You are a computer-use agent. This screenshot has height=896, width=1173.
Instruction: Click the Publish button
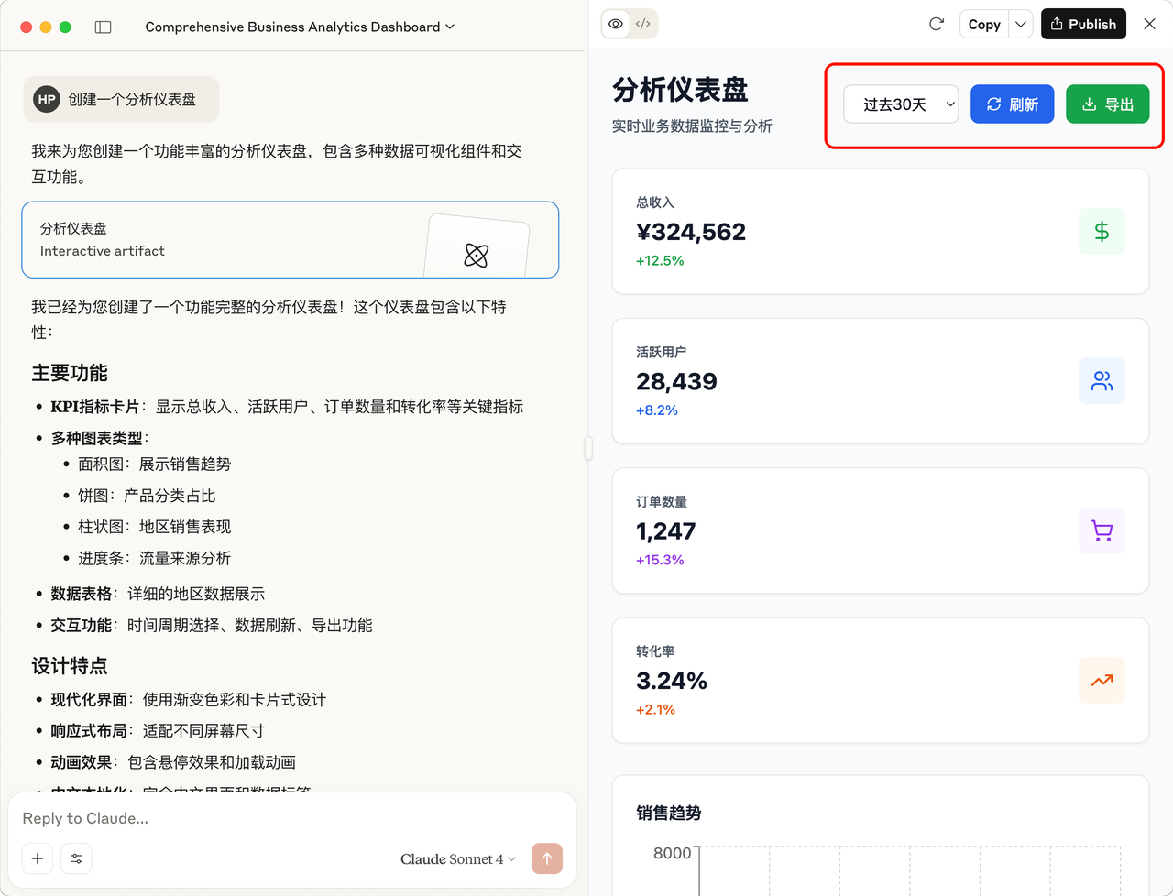[x=1083, y=25]
